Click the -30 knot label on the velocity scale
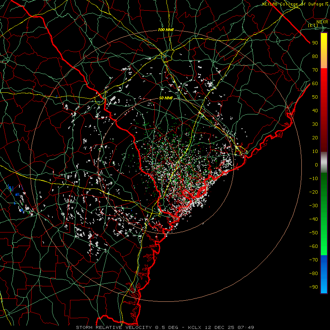Viewport: 330px width, 330px height. tap(313, 206)
